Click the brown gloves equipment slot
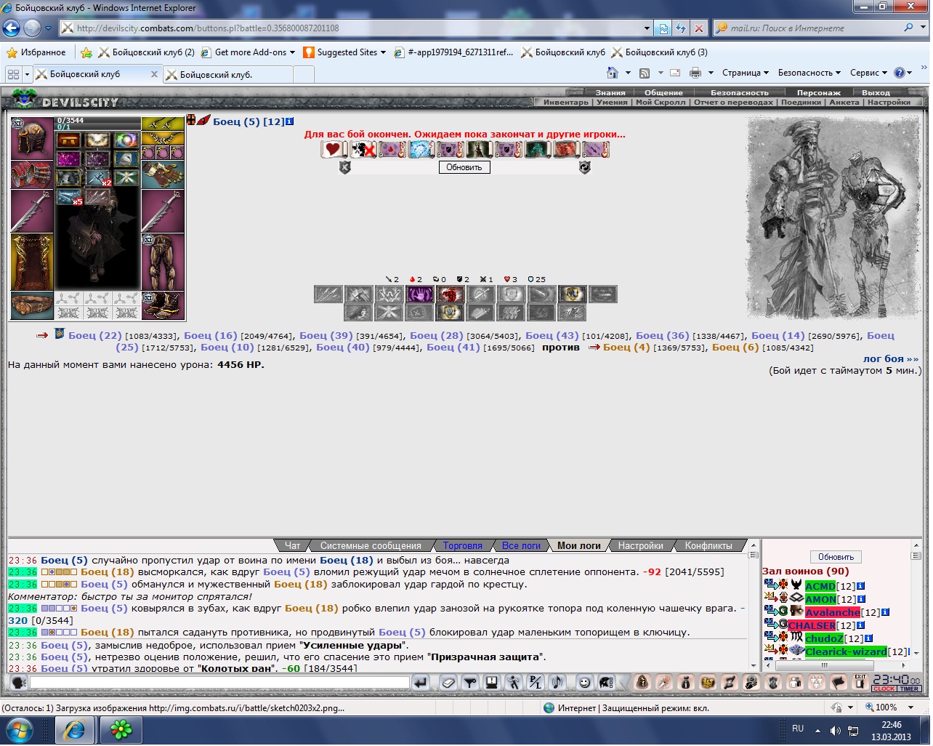This screenshot has height=746, width=933. point(163,175)
